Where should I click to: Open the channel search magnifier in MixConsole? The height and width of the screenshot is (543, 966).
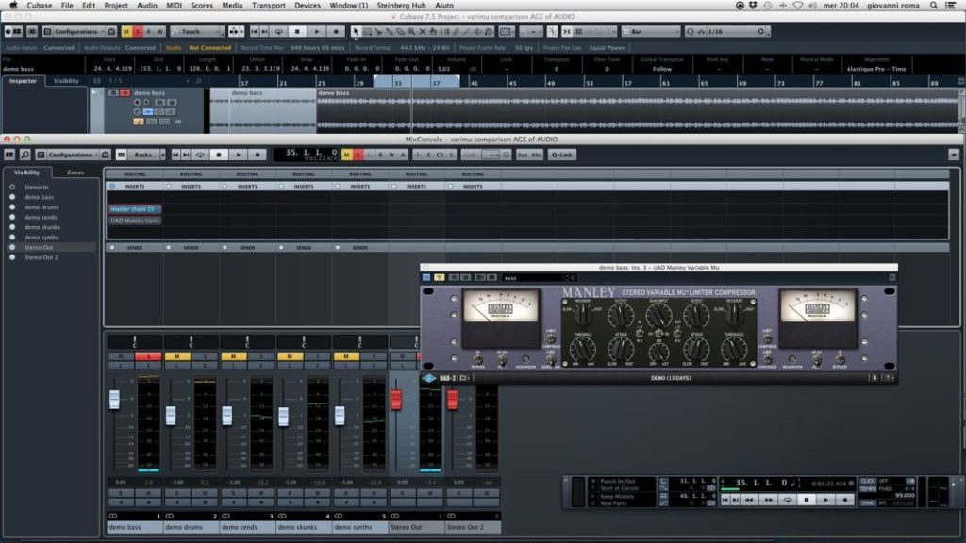coord(24,155)
